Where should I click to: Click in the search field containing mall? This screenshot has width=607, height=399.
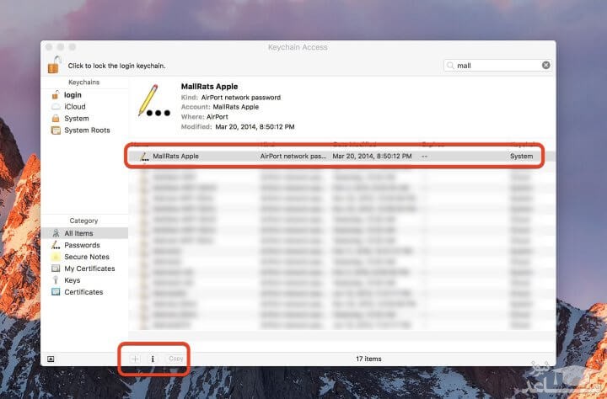(x=498, y=66)
